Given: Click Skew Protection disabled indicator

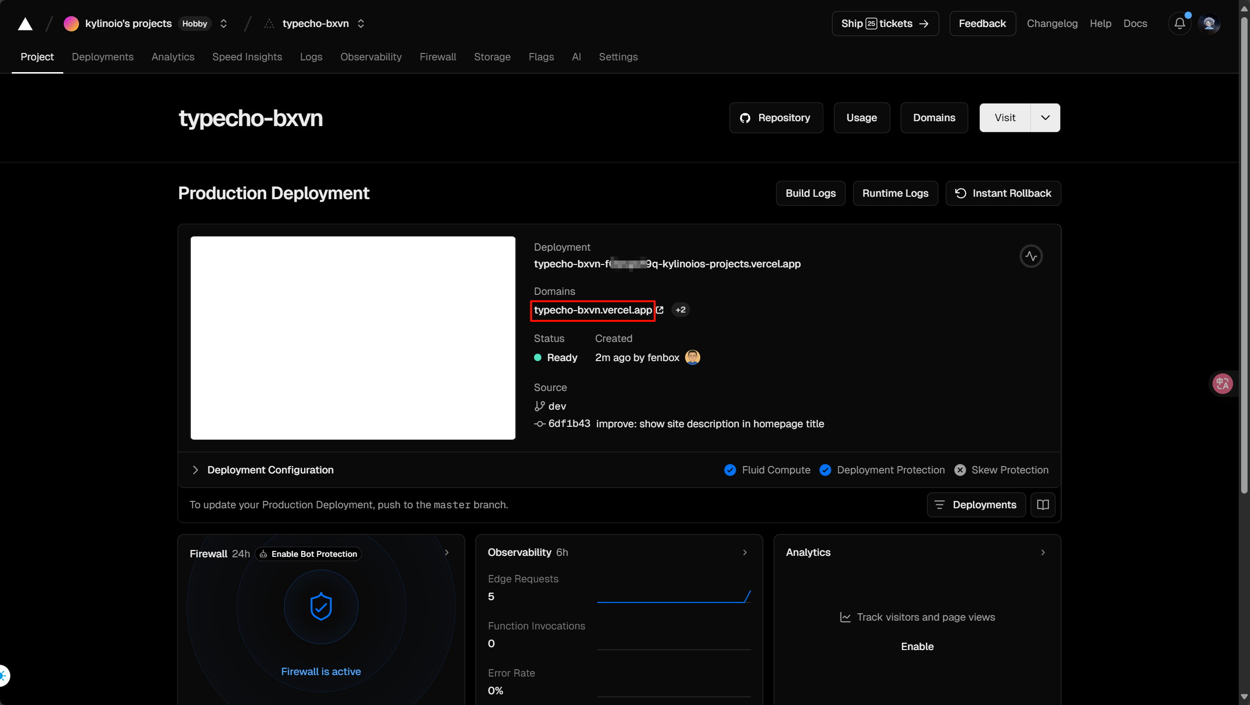Looking at the screenshot, I should [x=960, y=470].
